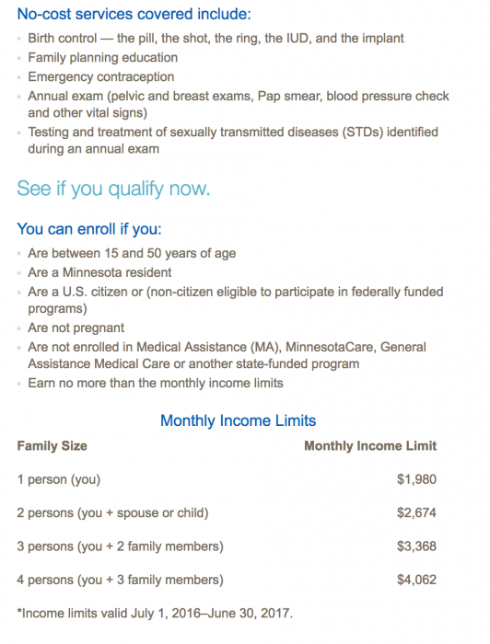Select the Birth control bullet text
The height and width of the screenshot is (644, 490).
coord(216,39)
